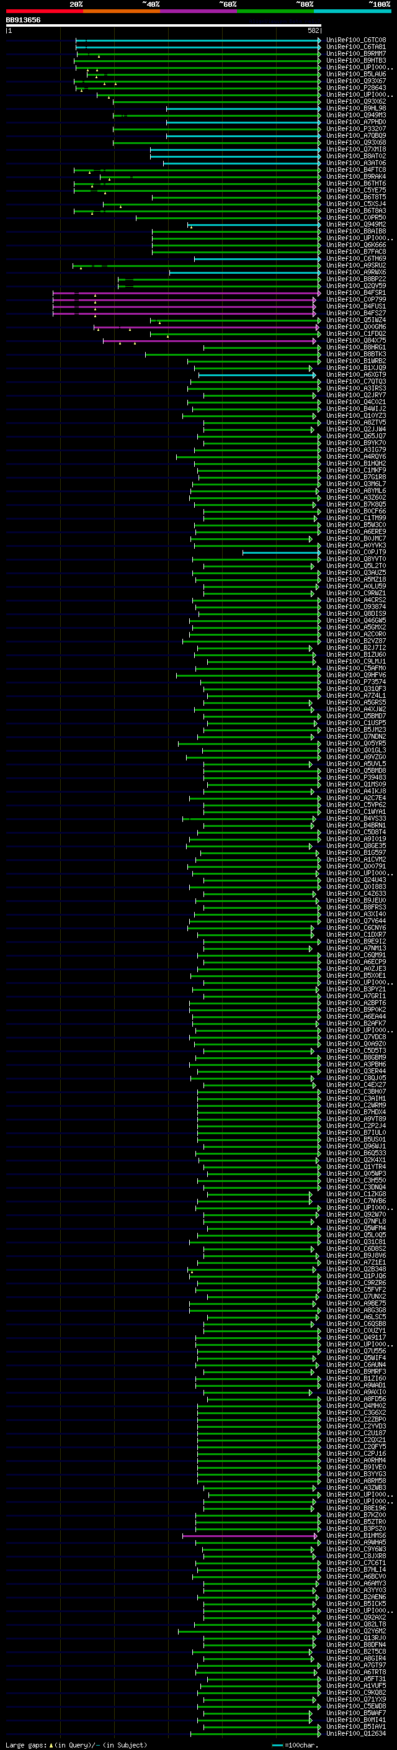The image size is (397, 1750).
Task: Select label UniRef100_C5XSJ4
Action: [356, 204]
